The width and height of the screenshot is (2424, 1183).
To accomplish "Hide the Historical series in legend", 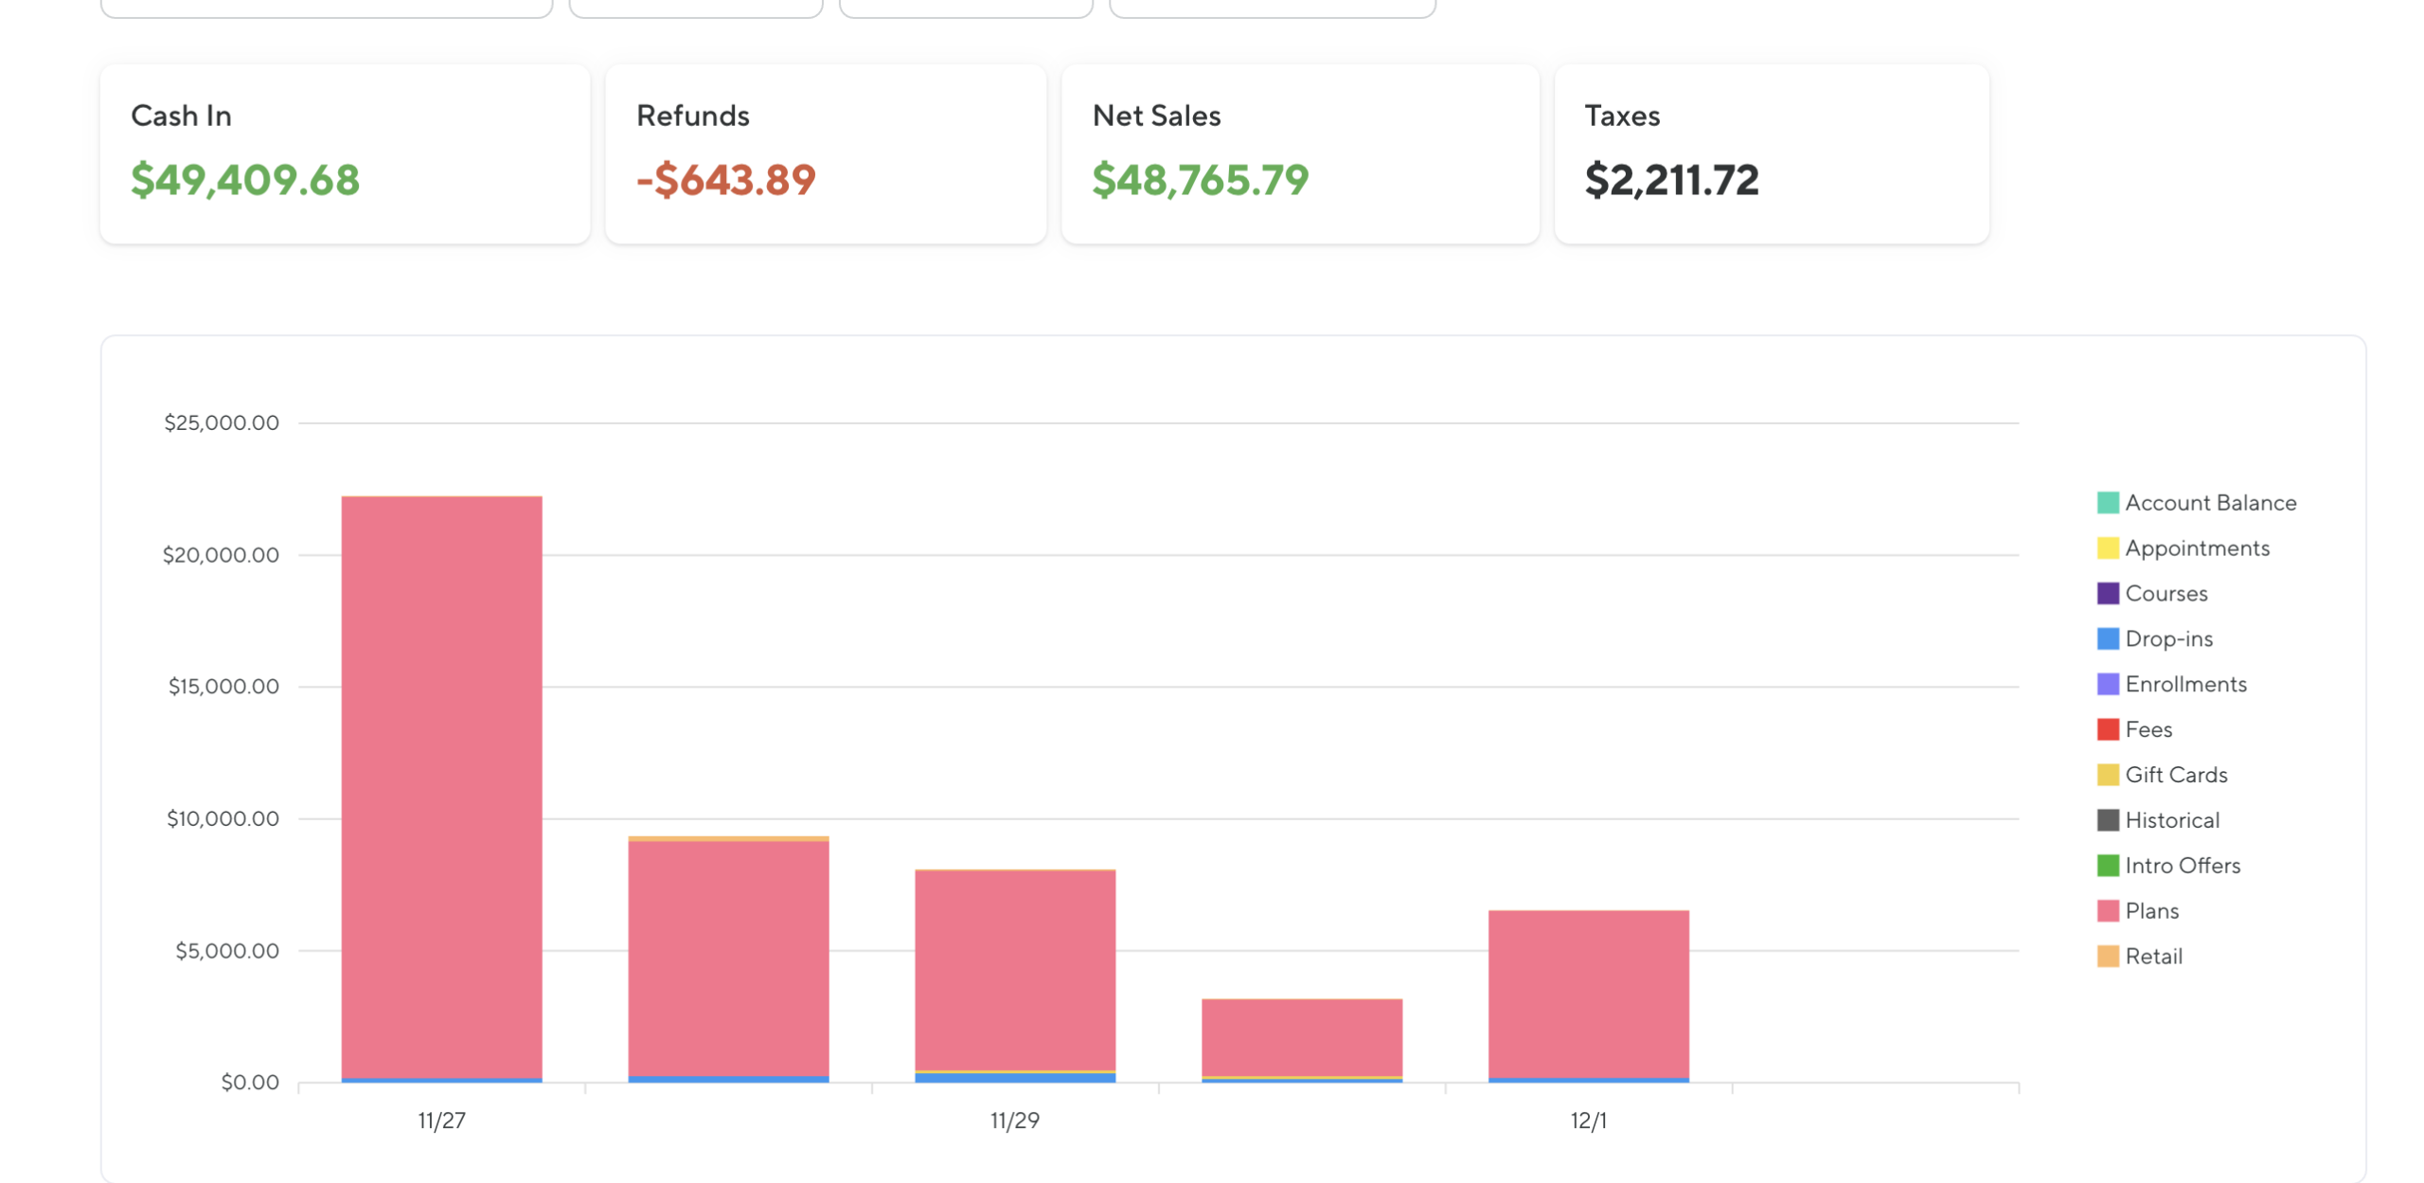I will click(x=2171, y=820).
